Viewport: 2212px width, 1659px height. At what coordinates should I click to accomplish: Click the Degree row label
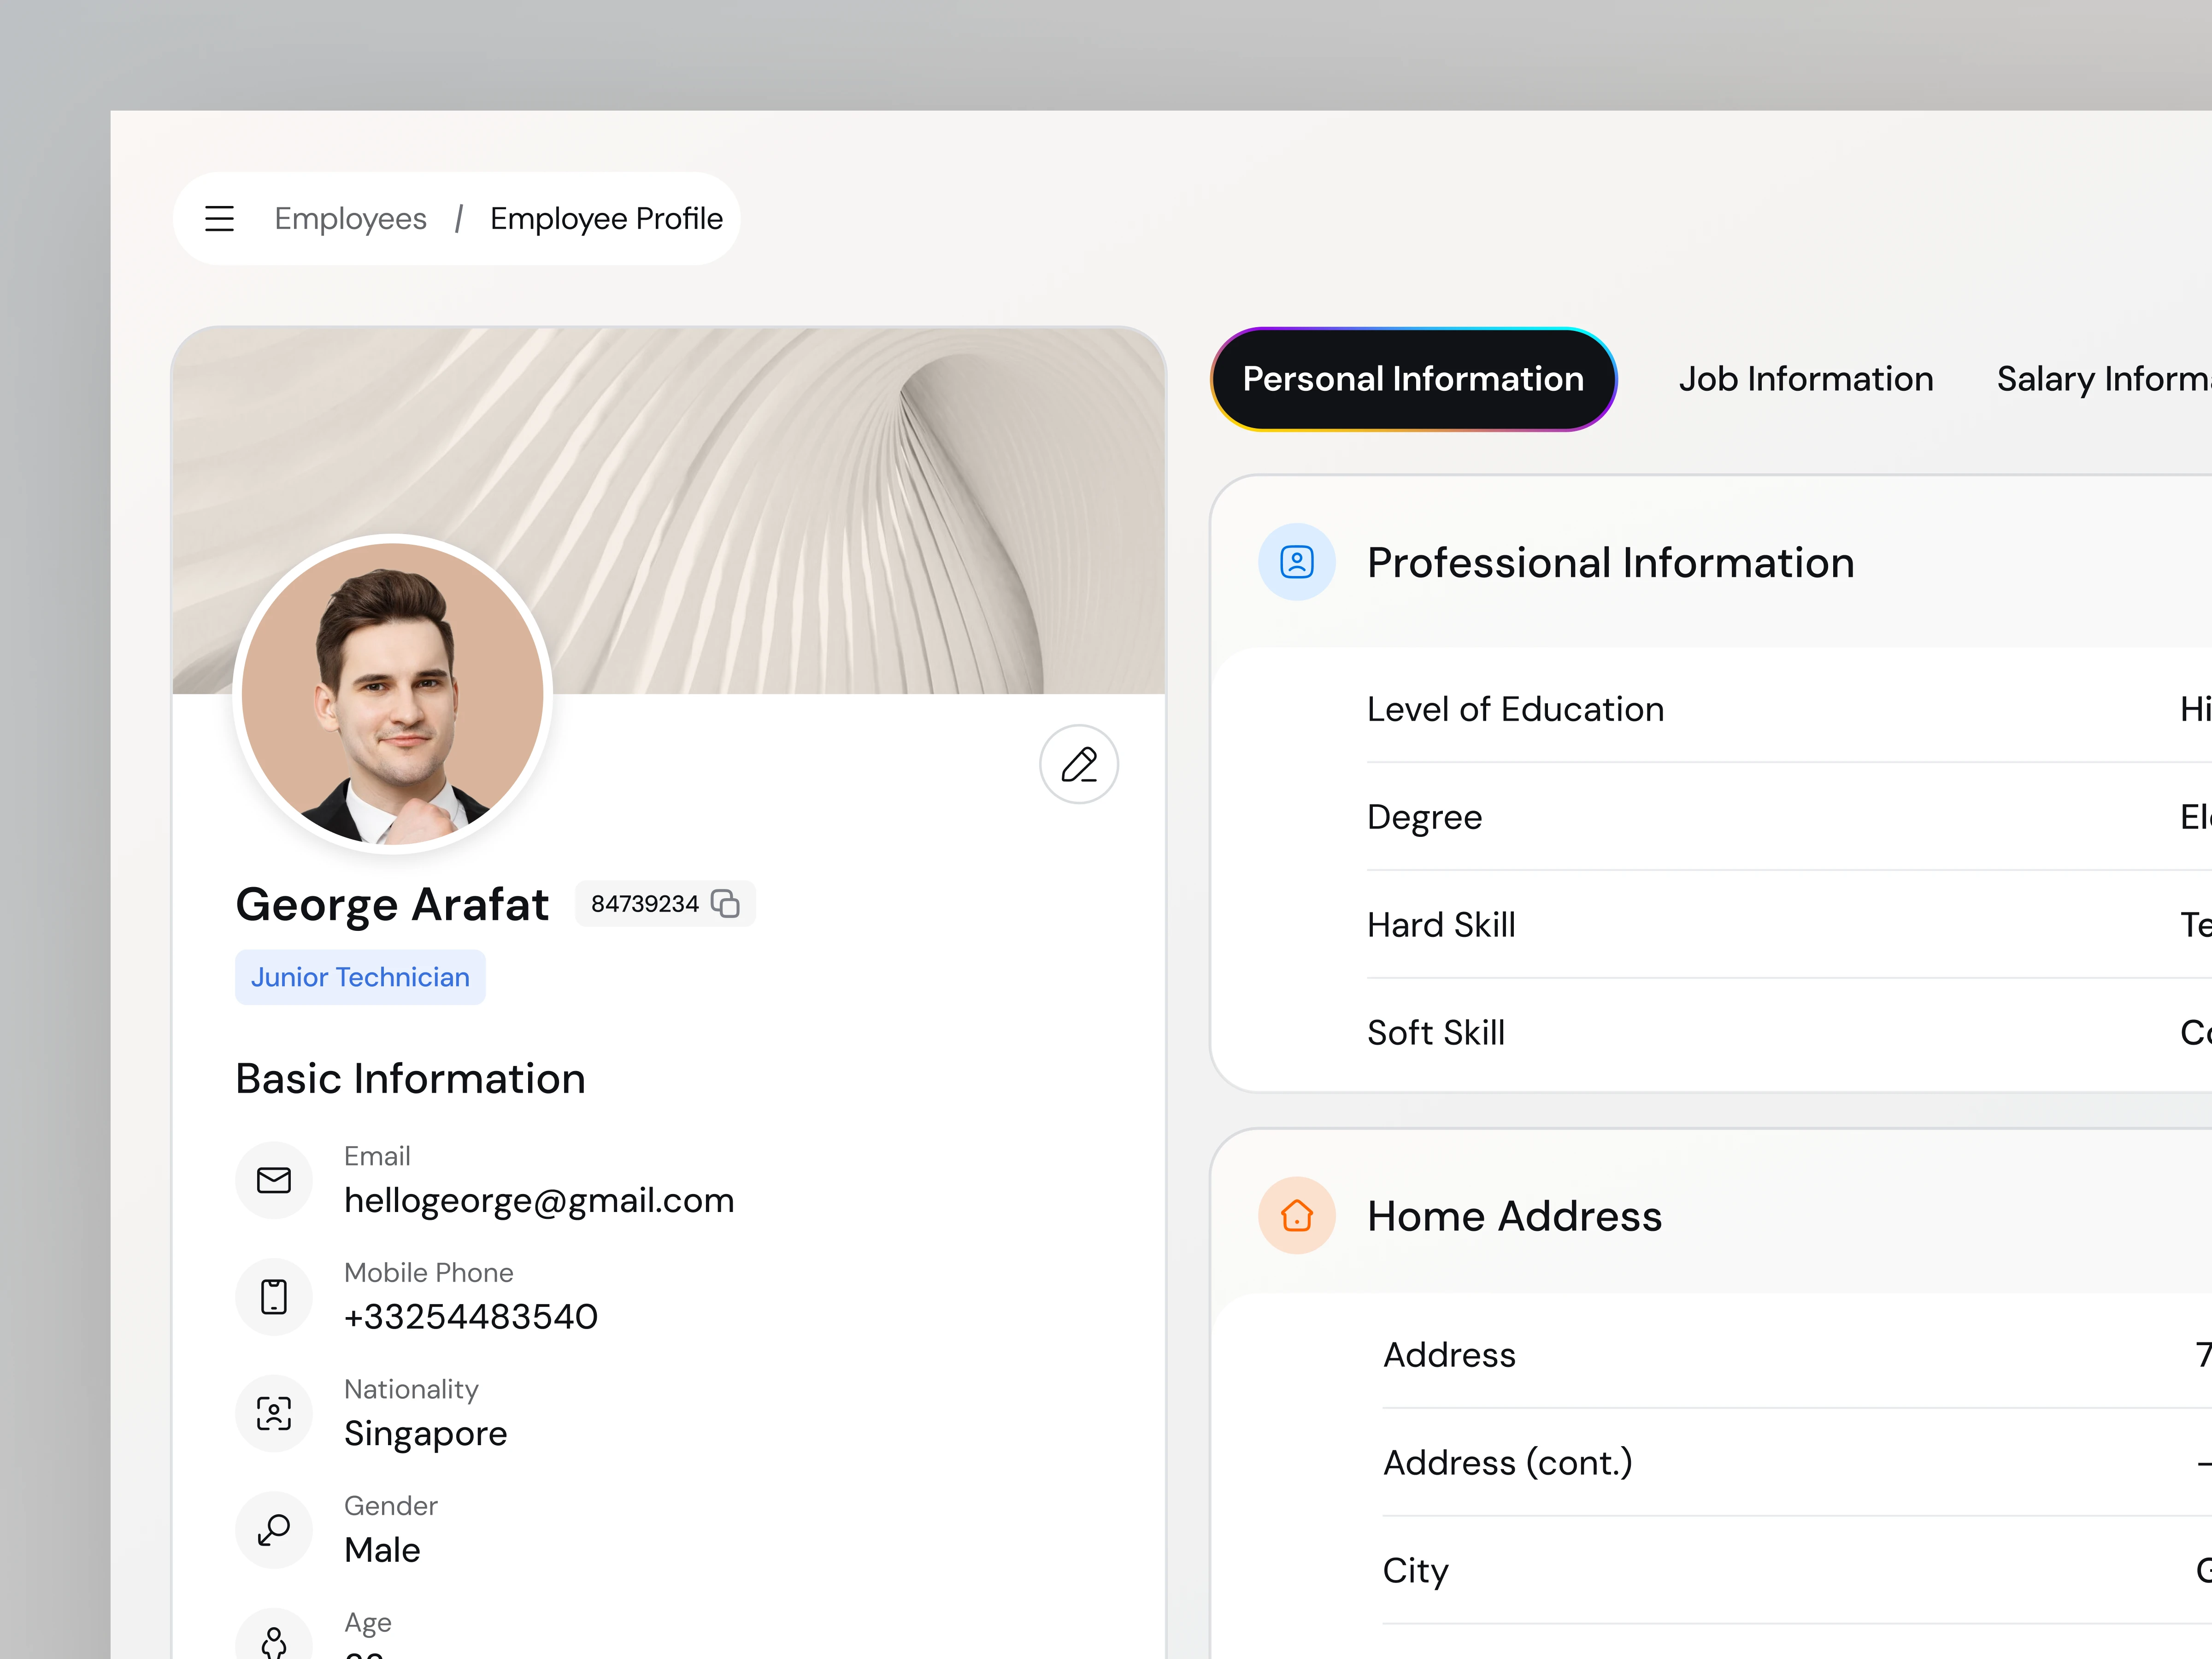tap(1424, 817)
